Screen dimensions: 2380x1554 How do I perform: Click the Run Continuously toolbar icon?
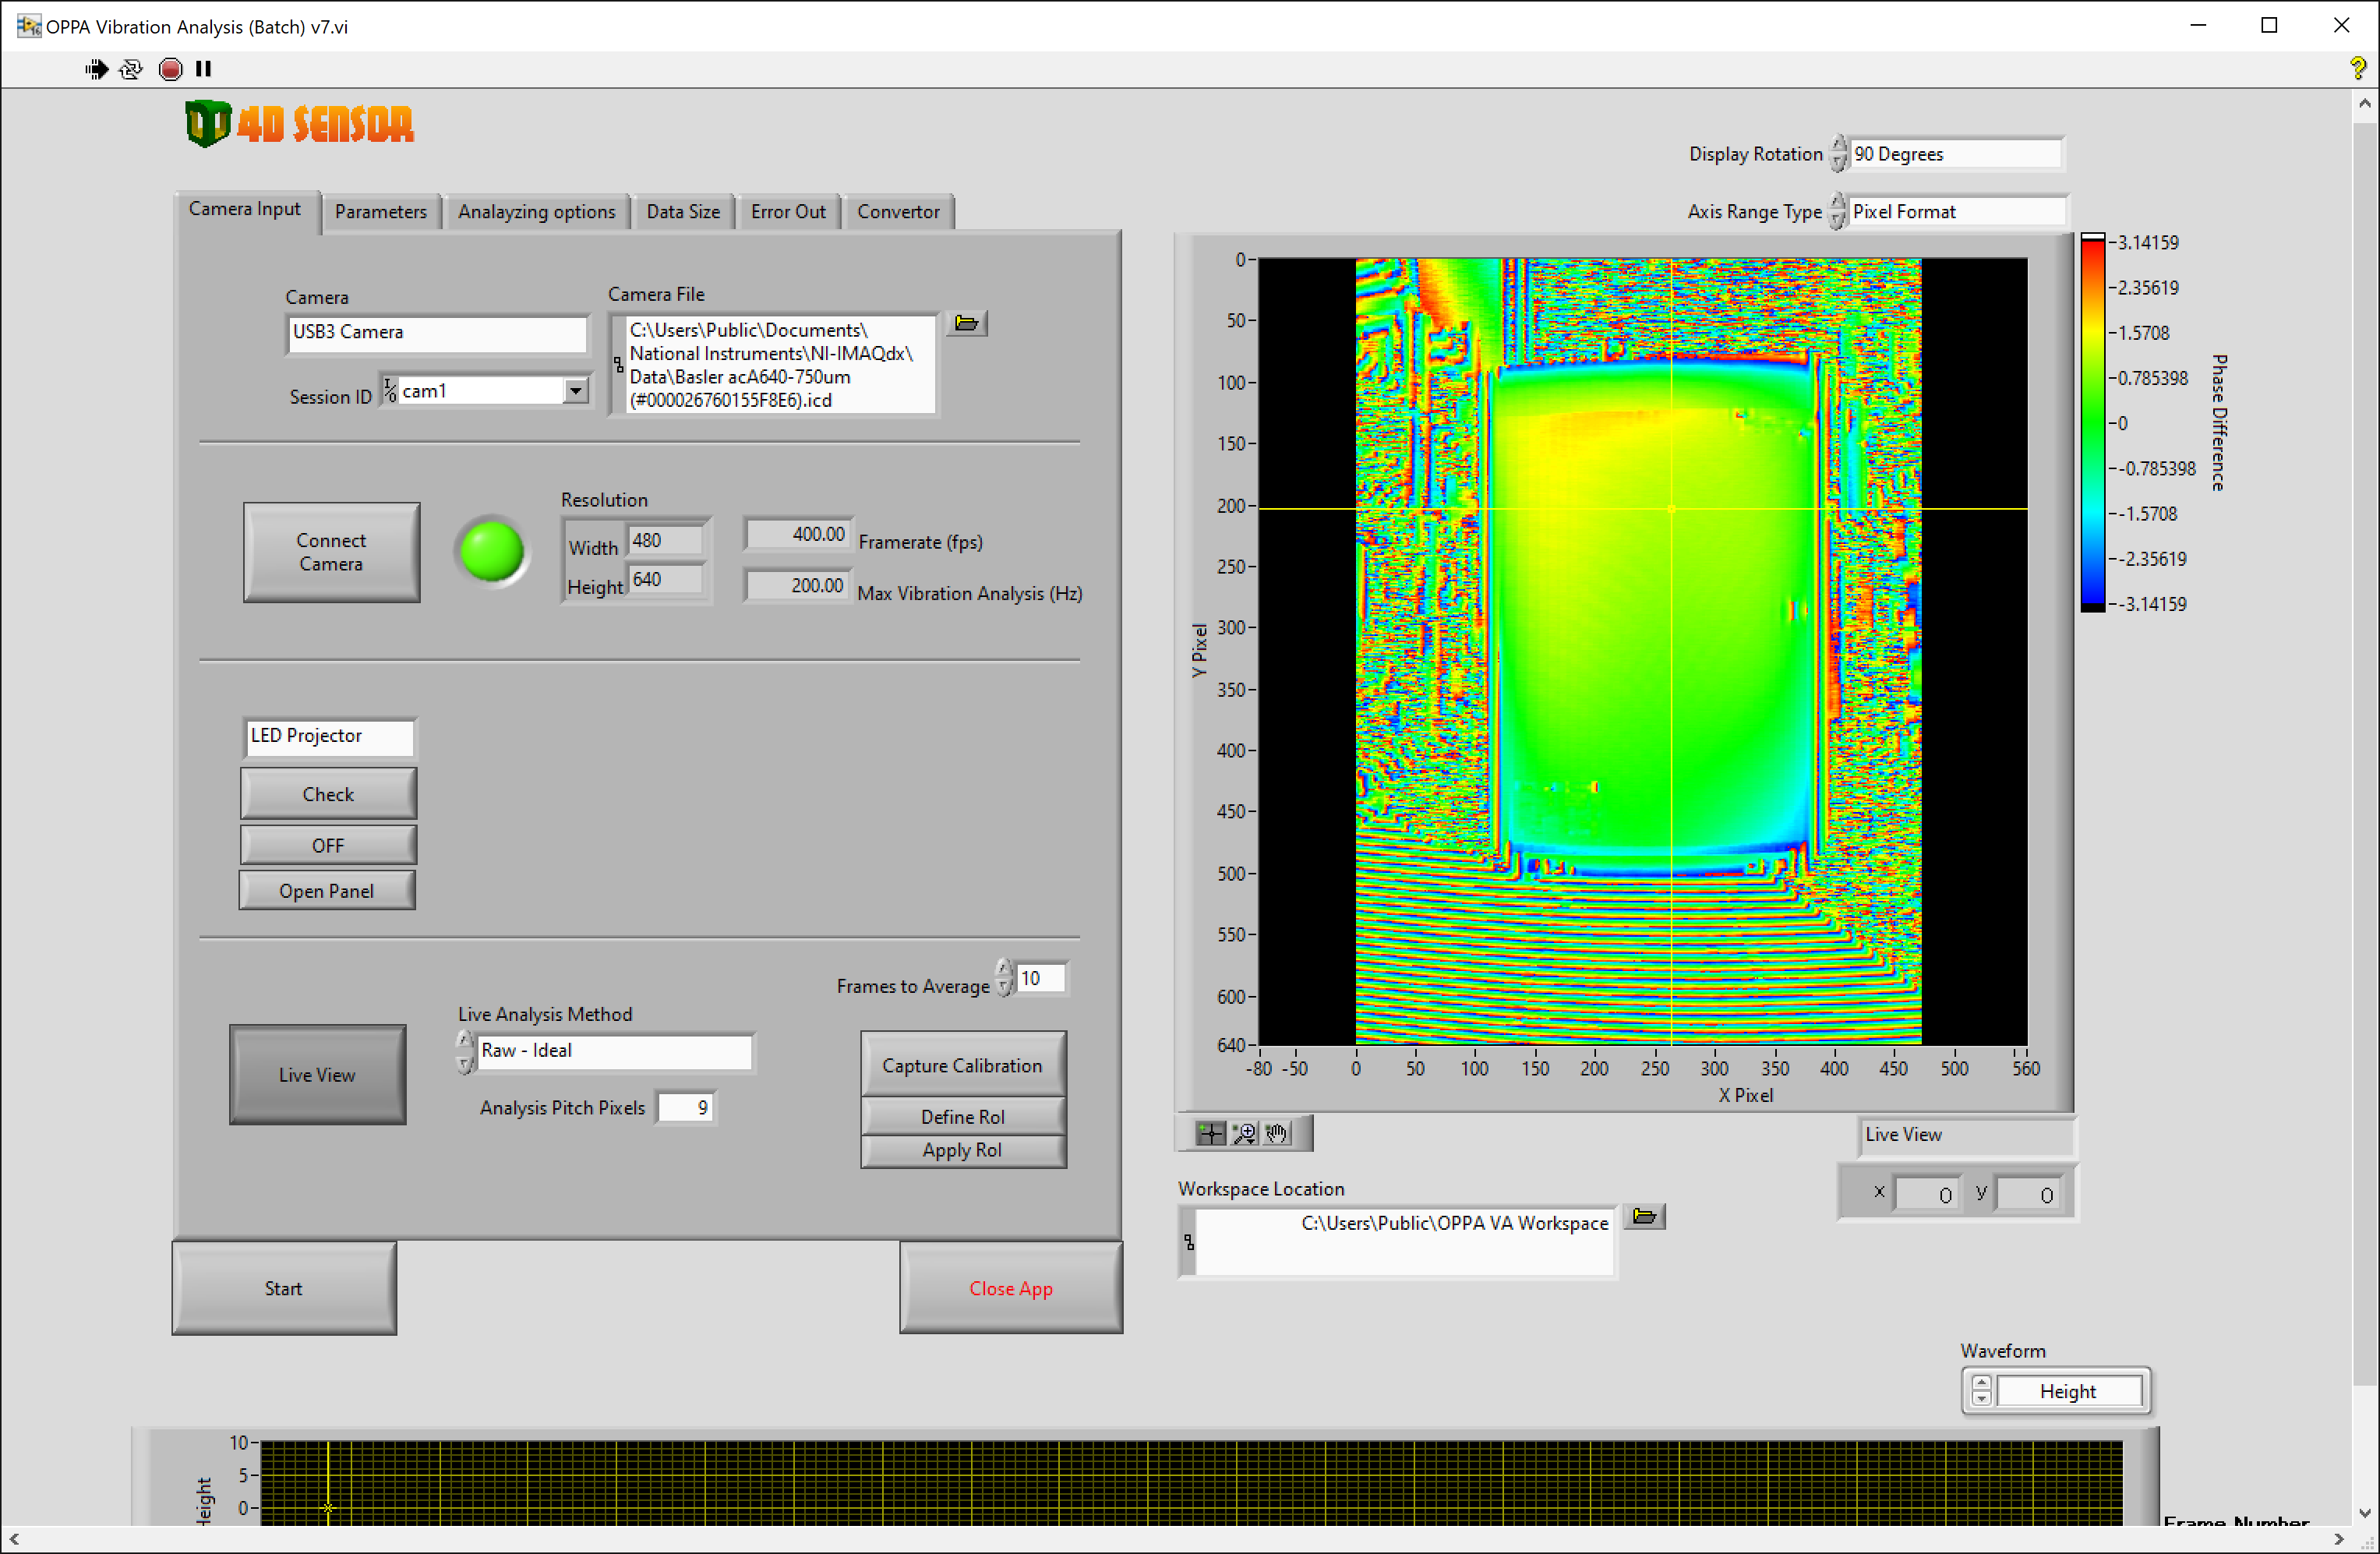pos(131,69)
